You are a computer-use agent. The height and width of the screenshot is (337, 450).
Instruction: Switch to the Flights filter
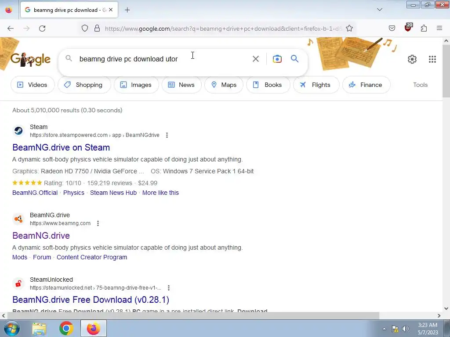point(316,85)
